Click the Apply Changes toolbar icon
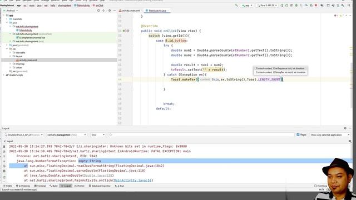Viewport: 356px width, 200px height. pyautogui.click(x=286, y=5)
